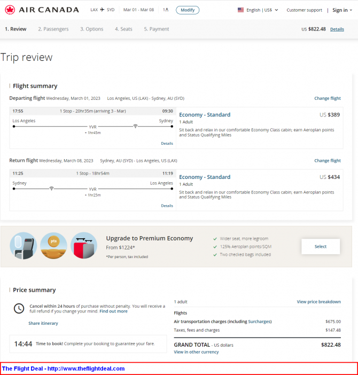This screenshot has width=358, height=375.
Task: Click the 14:44 booking countdown timer
Action: (x=23, y=344)
